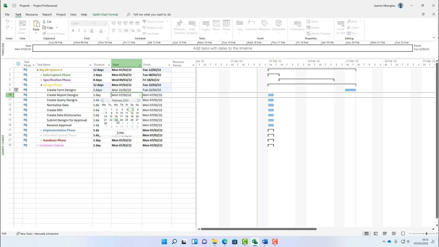The height and width of the screenshot is (247, 439).
Task: Switch to the View tab
Action: tap(73, 14)
